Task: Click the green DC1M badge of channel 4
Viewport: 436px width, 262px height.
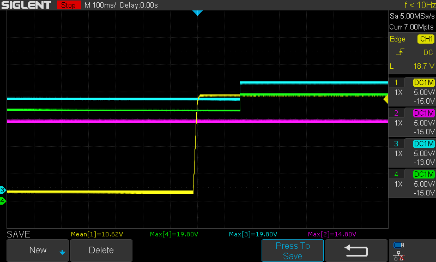Action: tap(424, 174)
